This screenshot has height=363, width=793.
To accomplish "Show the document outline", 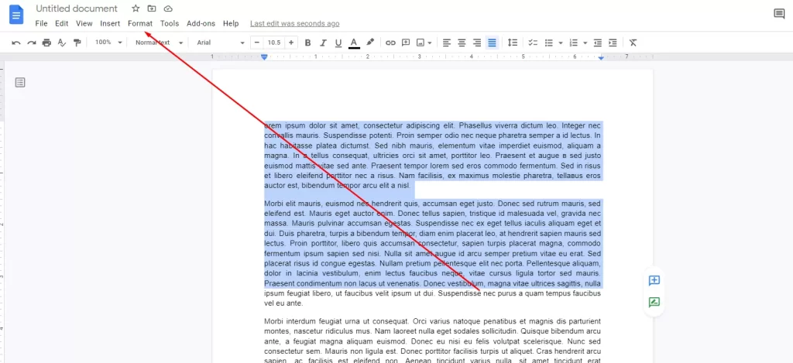I will [x=19, y=82].
